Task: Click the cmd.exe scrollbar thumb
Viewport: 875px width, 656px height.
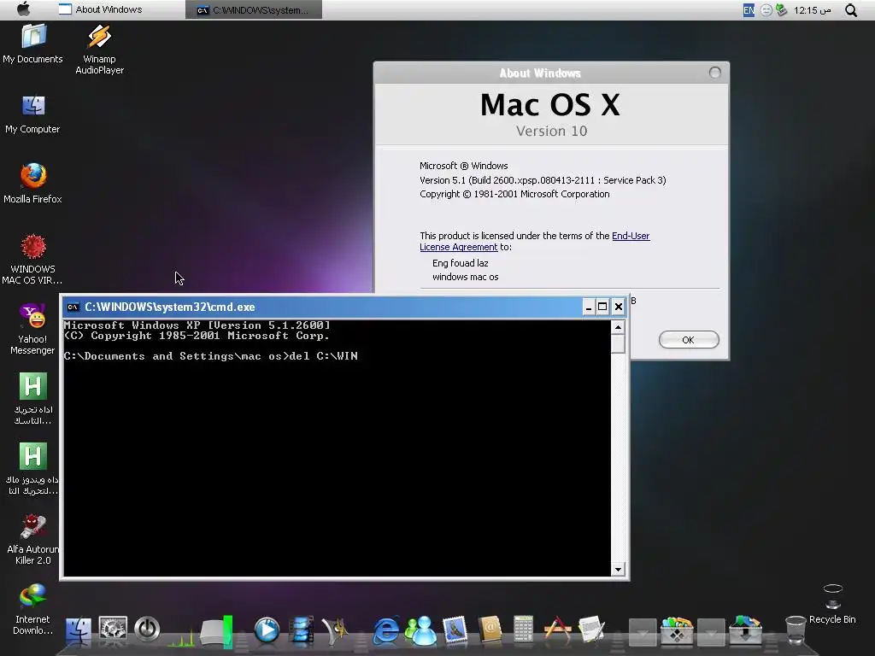Action: pos(618,343)
